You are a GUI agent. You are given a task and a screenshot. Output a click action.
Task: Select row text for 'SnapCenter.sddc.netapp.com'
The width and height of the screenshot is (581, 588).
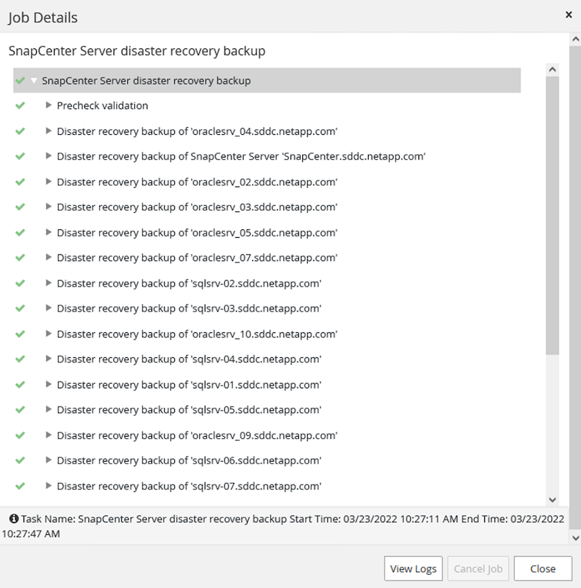tap(241, 156)
